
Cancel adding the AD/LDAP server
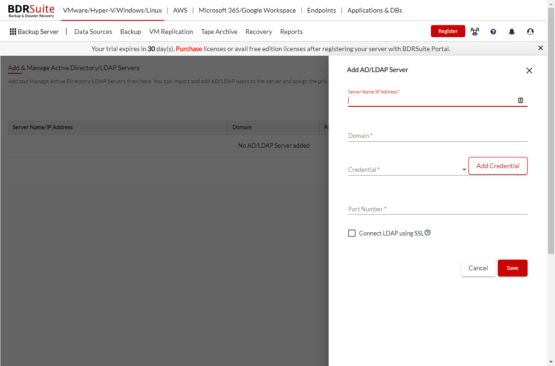click(478, 268)
